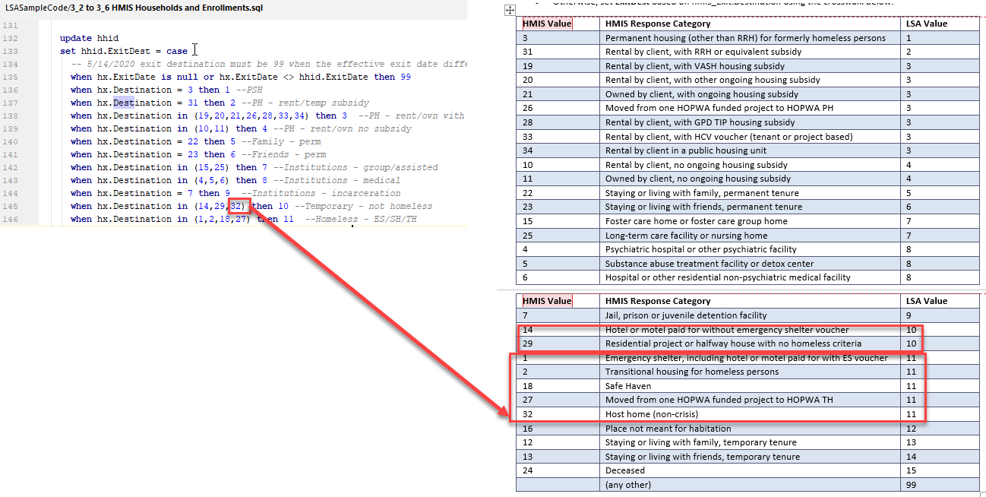Click the table move handle icon above the crosswalk table
986x497 pixels.
click(x=509, y=10)
